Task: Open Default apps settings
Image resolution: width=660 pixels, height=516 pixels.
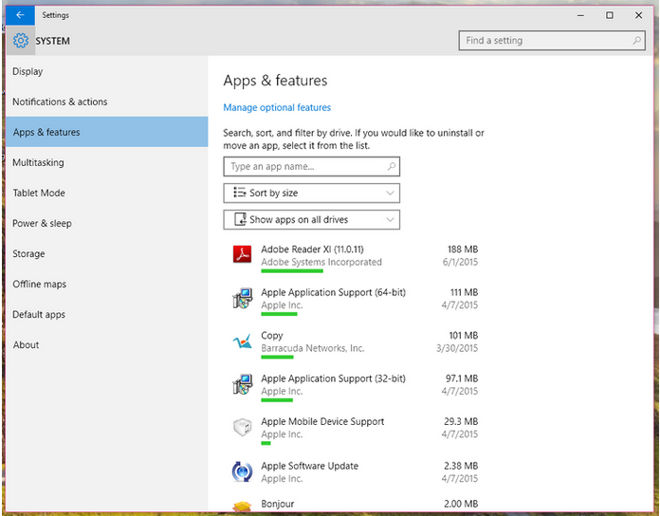Action: (x=107, y=314)
